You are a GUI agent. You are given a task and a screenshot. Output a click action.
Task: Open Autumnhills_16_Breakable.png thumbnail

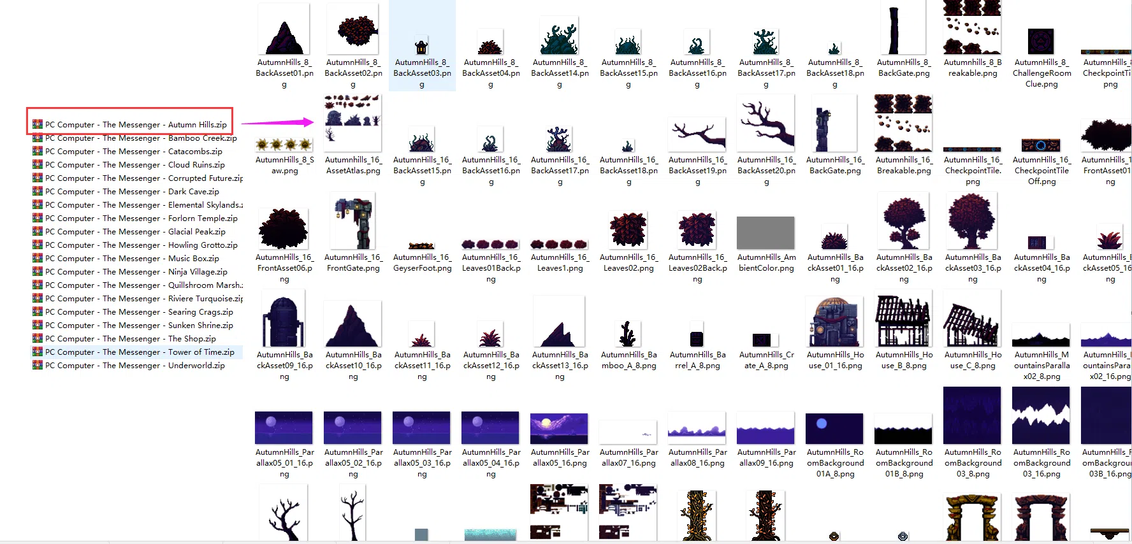(x=903, y=123)
